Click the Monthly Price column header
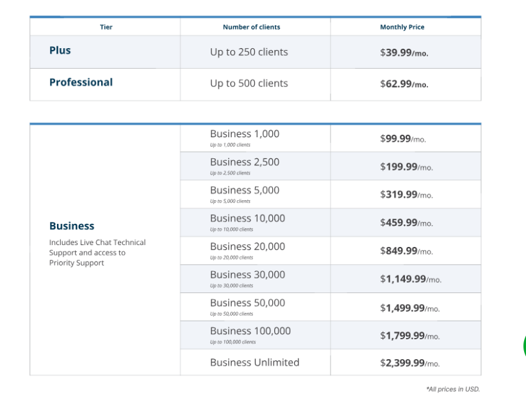 click(402, 27)
